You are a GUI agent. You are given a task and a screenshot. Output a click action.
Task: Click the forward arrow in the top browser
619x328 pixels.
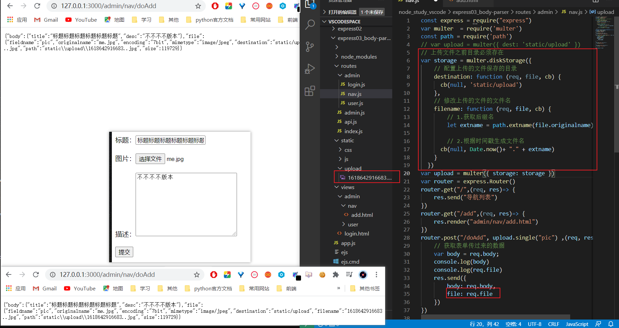point(23,6)
